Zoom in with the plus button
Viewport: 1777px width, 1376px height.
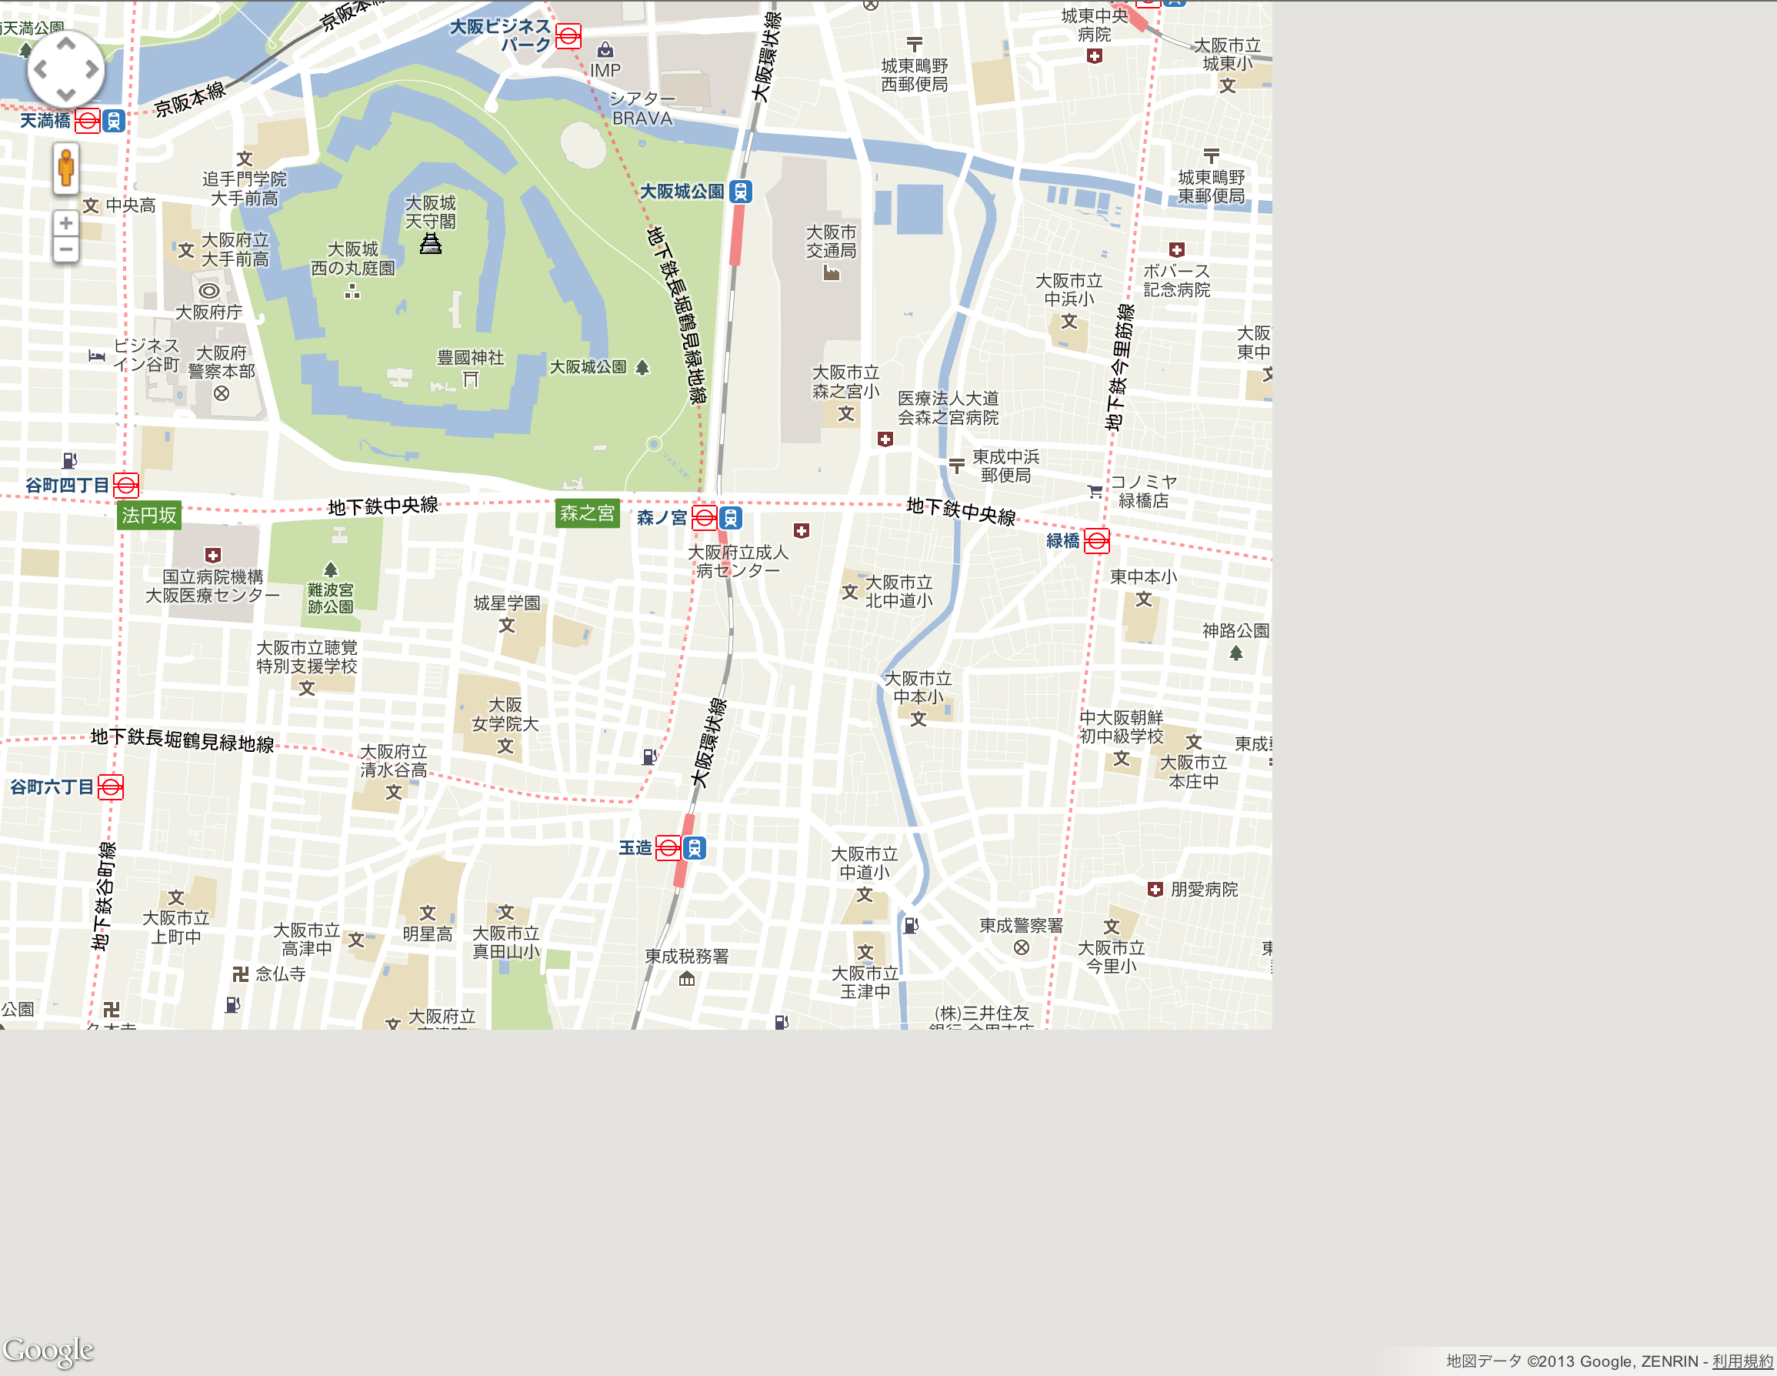pyautogui.click(x=66, y=223)
